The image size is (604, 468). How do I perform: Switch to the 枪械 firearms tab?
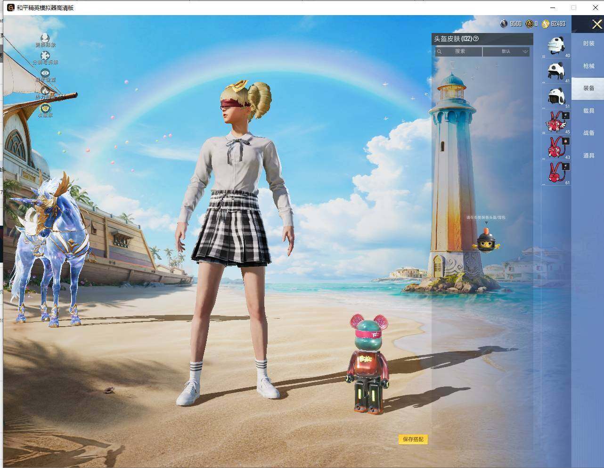(x=588, y=66)
